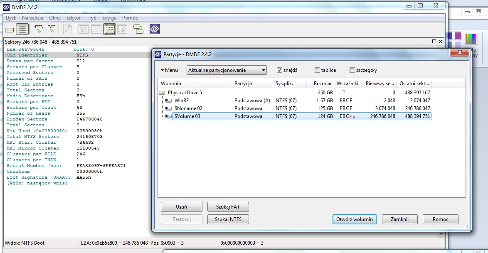This screenshot has height=253, width=488.
Task: Enable the szczegóły checkbox
Action: [352, 70]
